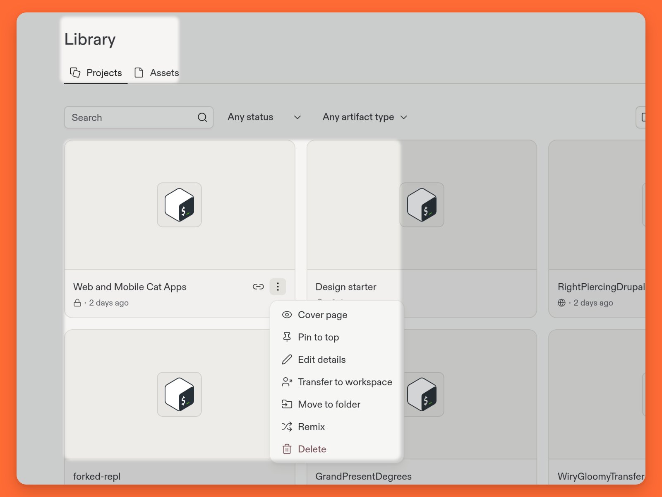
Task: Open the Projects tab
Action: tap(96, 73)
